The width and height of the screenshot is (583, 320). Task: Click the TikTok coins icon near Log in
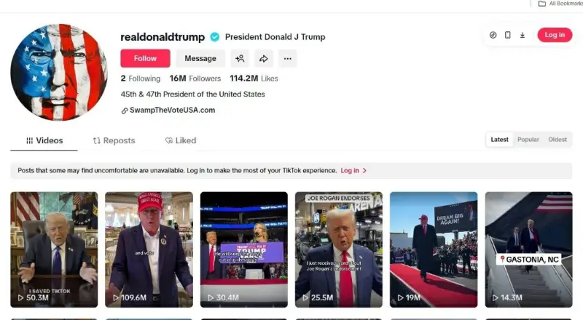493,35
